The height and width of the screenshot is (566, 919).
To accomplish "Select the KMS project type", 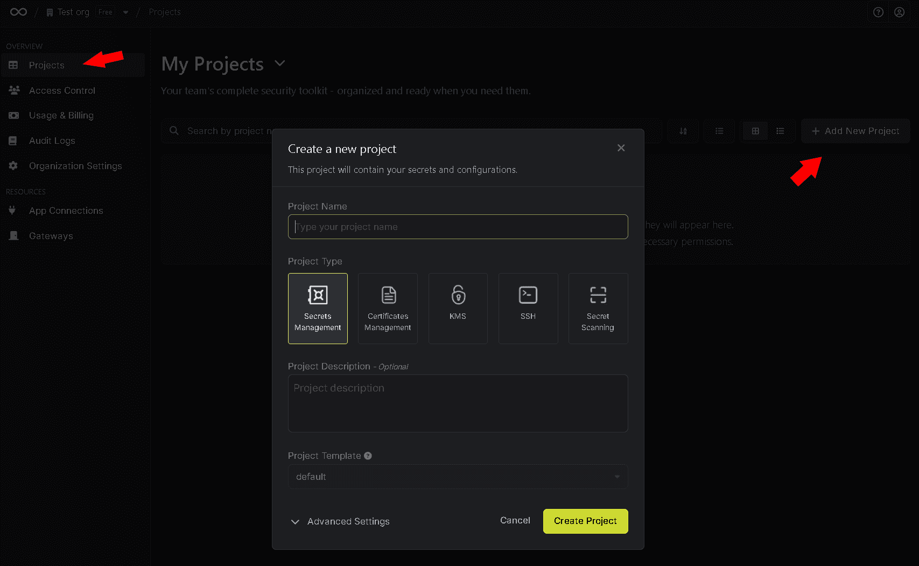I will pyautogui.click(x=458, y=308).
